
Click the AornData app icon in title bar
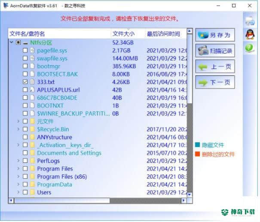coord(6,6)
